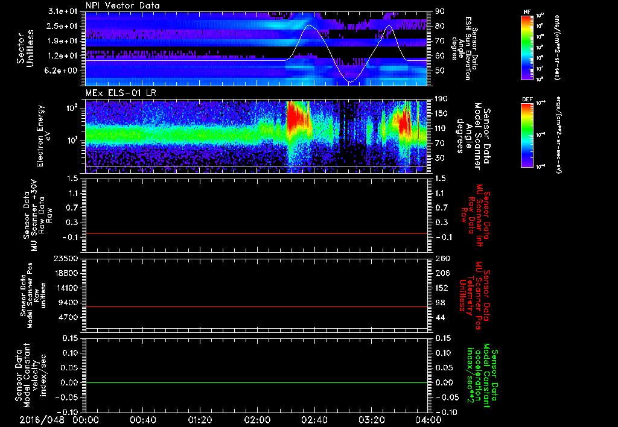The height and width of the screenshot is (427, 618).
Task: Click the 206 telemetry tick label
Action: 442,273
